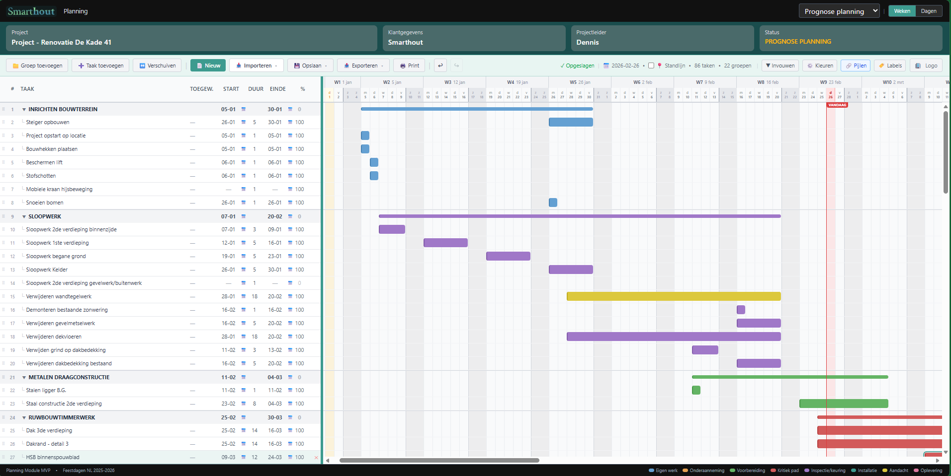
Task: Click the Logo button
Action: pos(926,65)
